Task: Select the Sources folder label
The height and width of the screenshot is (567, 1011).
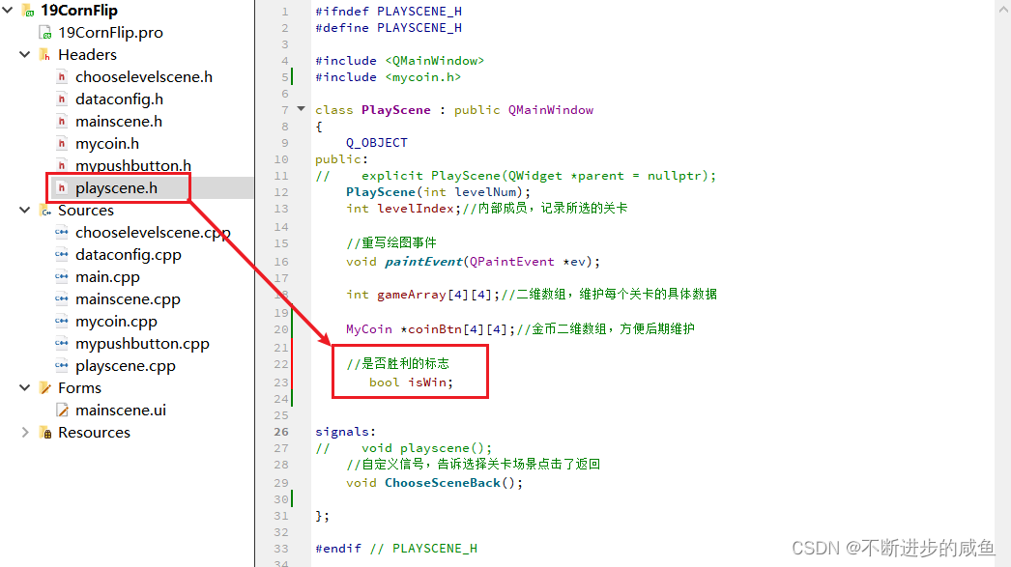Action: coord(86,211)
